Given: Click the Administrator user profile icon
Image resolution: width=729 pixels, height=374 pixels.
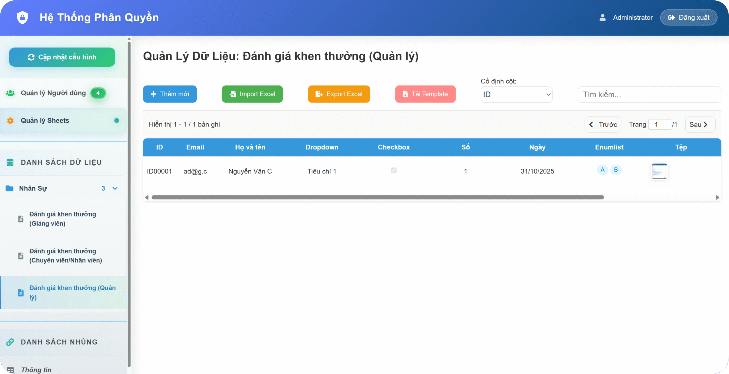Looking at the screenshot, I should pyautogui.click(x=603, y=17).
